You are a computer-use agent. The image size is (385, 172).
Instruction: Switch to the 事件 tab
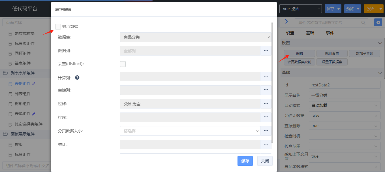(x=330, y=33)
